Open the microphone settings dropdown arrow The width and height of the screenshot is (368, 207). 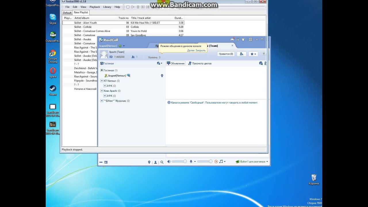tap(195, 162)
